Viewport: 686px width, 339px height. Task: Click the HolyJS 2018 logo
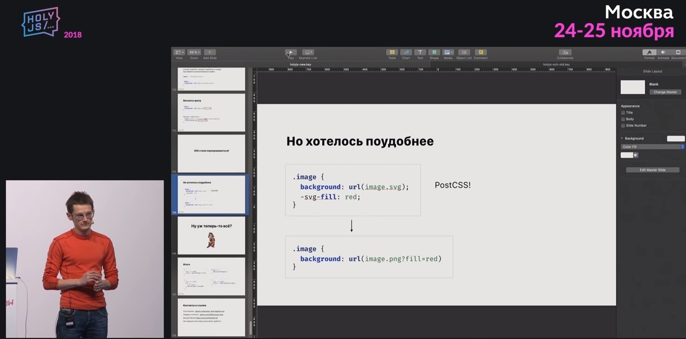click(52, 23)
